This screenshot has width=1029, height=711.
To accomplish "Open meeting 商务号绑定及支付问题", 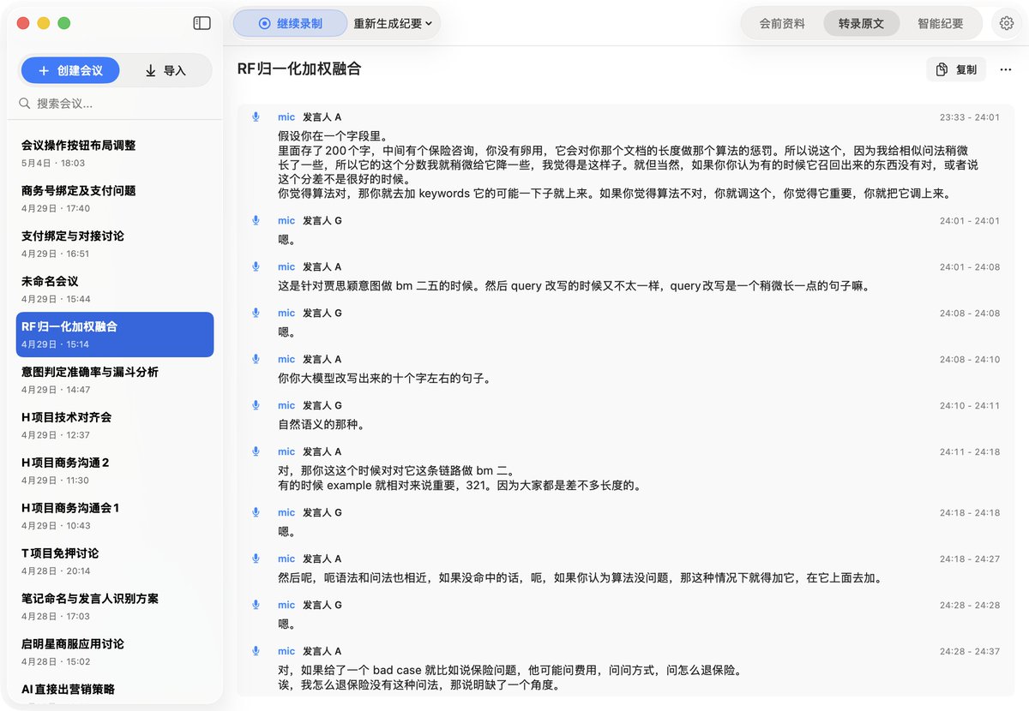I will point(115,199).
